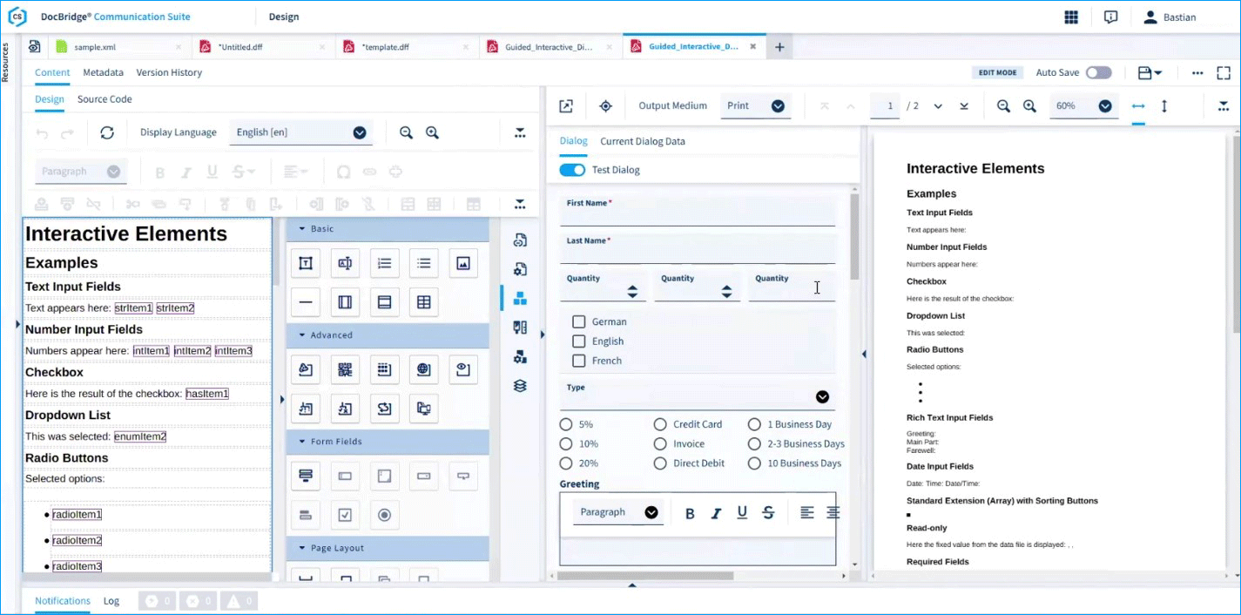Open the components blocks sidebar panel
Screen dimensions: 1241x615
tap(520, 298)
